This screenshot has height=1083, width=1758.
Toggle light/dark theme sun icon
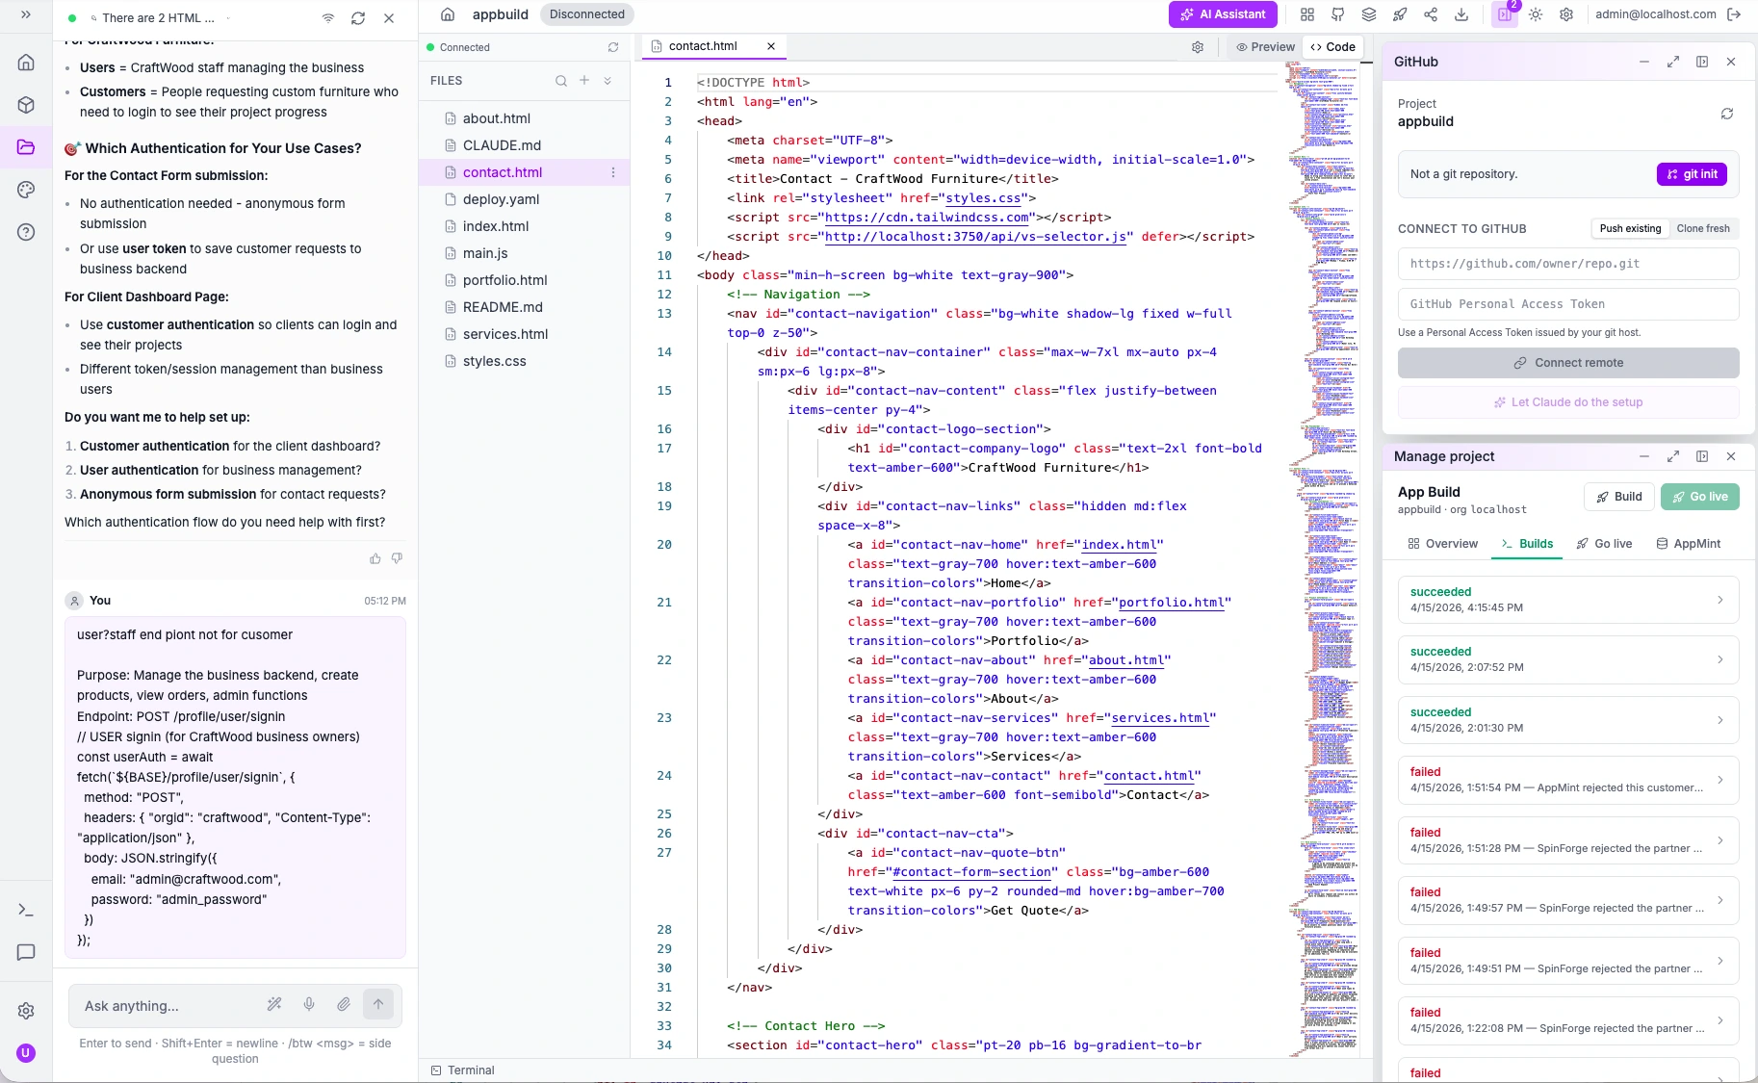tap(1536, 14)
